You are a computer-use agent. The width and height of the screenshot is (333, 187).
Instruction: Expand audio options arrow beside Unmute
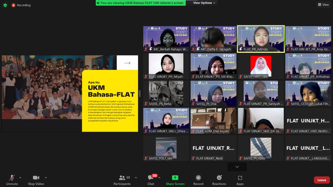point(20,178)
